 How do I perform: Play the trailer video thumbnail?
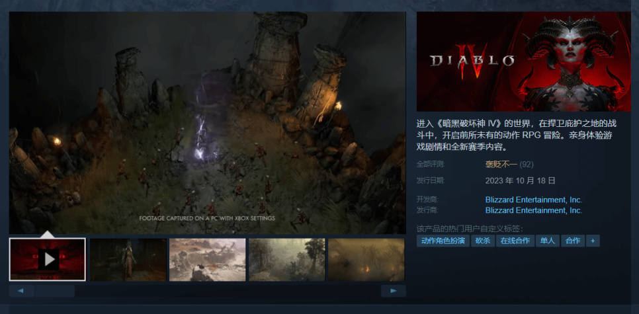47,259
